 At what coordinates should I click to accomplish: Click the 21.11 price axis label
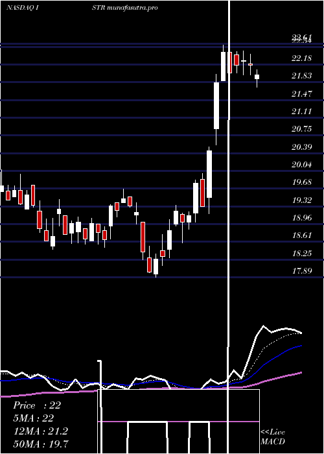[301, 111]
